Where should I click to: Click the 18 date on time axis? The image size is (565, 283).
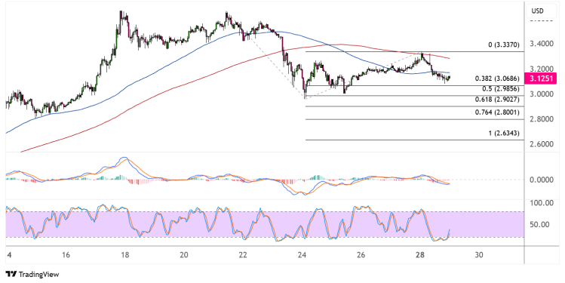tap(124, 255)
